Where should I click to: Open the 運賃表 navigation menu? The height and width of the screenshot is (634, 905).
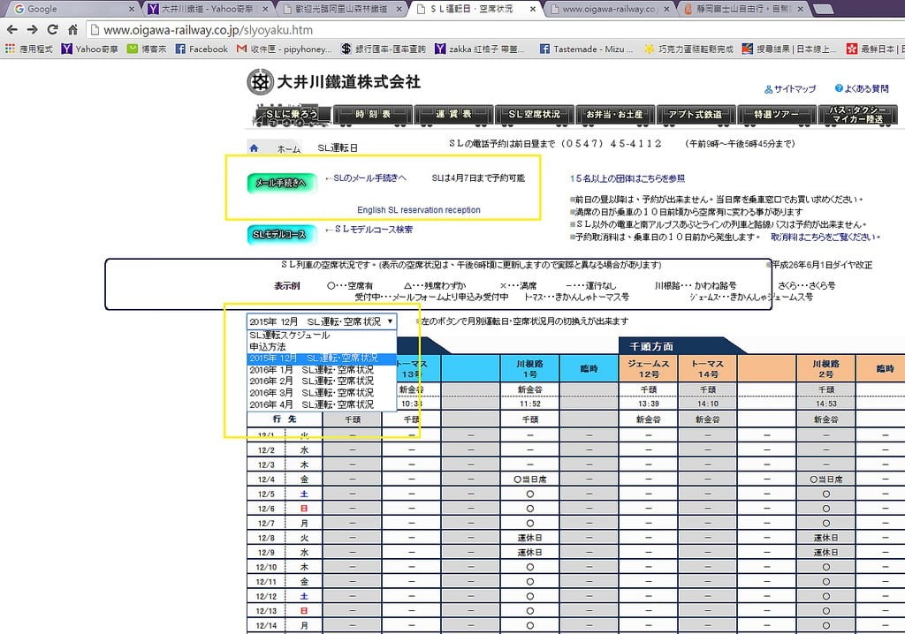click(x=453, y=114)
